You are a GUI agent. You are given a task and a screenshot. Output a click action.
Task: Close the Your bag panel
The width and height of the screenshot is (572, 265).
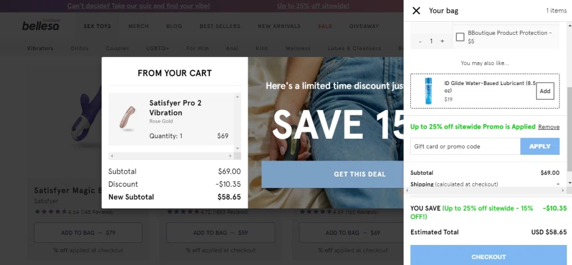point(416,11)
